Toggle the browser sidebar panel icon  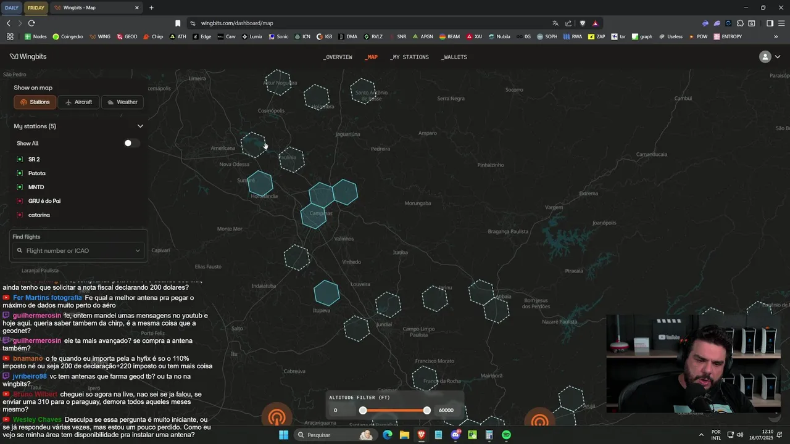click(770, 23)
